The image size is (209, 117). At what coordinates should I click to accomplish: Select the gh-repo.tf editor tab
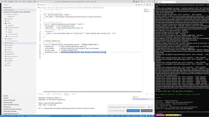(x=42, y=5)
